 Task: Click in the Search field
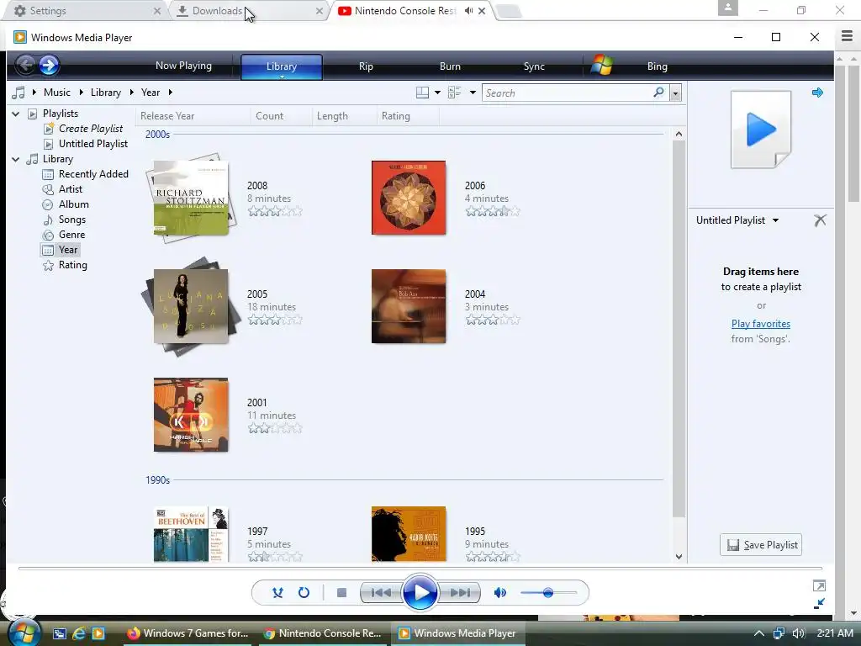[x=568, y=93]
